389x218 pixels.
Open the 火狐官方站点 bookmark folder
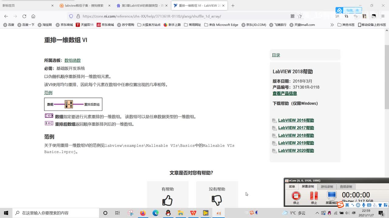(x=149, y=25)
